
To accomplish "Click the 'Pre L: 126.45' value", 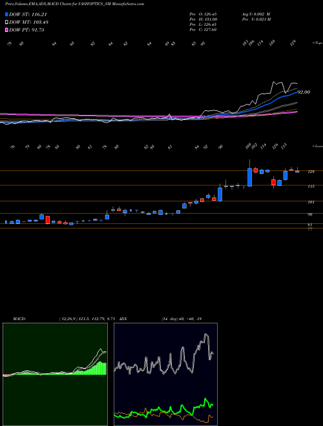I will (203, 25).
